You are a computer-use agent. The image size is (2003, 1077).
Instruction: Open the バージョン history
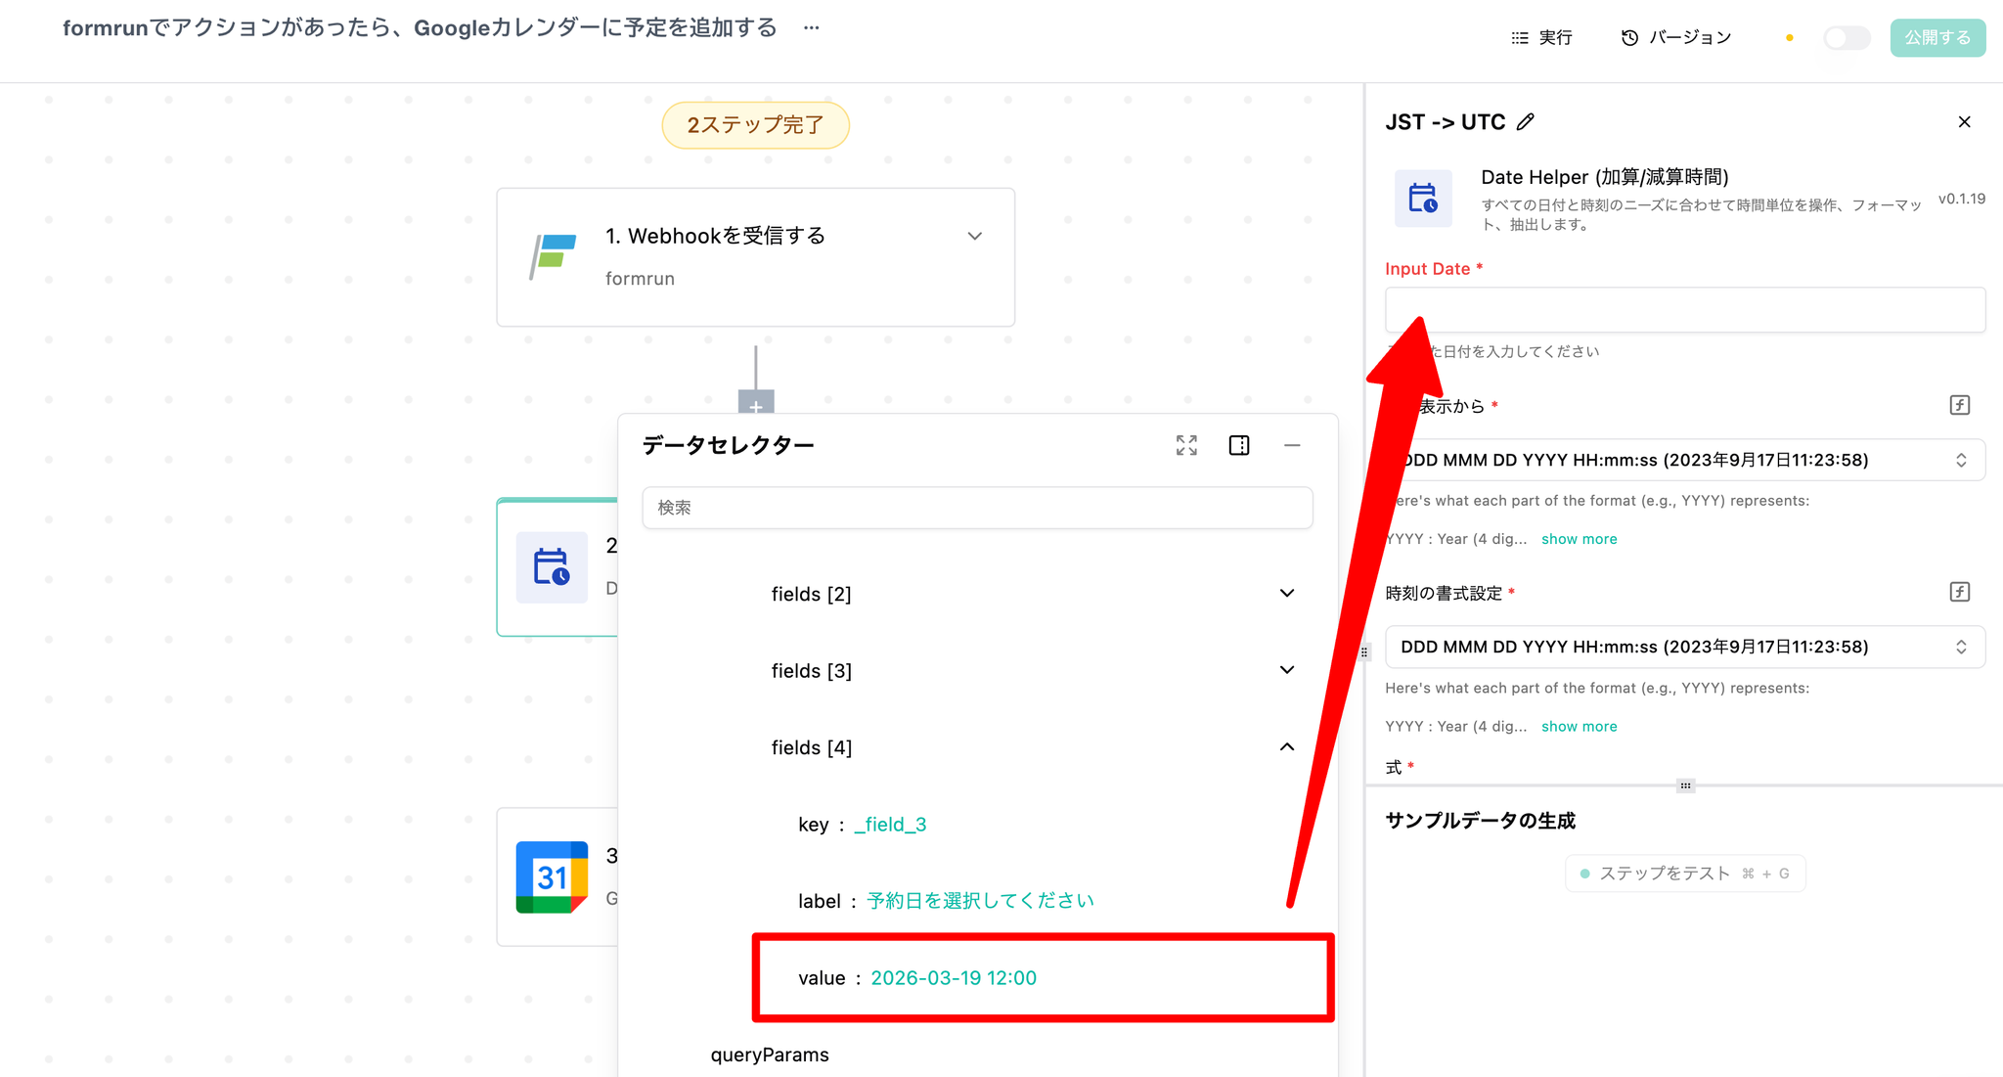1676,38
